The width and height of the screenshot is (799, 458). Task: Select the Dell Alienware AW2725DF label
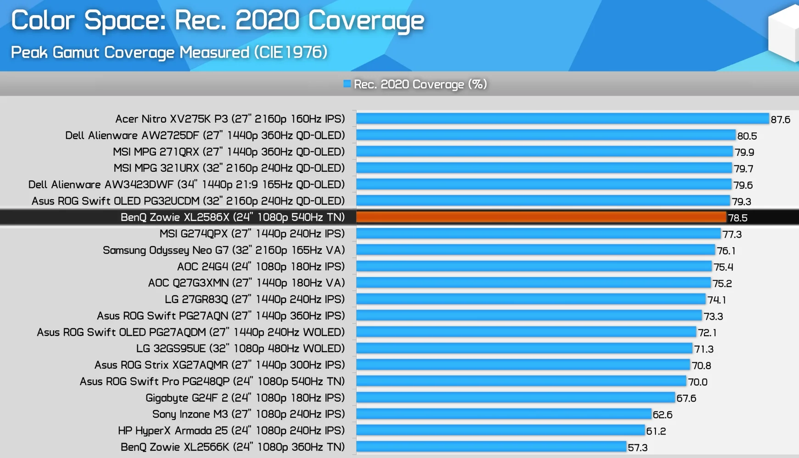pyautogui.click(x=205, y=136)
